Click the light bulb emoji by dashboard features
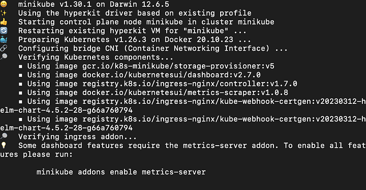The image size is (366, 190). [x=4, y=145]
